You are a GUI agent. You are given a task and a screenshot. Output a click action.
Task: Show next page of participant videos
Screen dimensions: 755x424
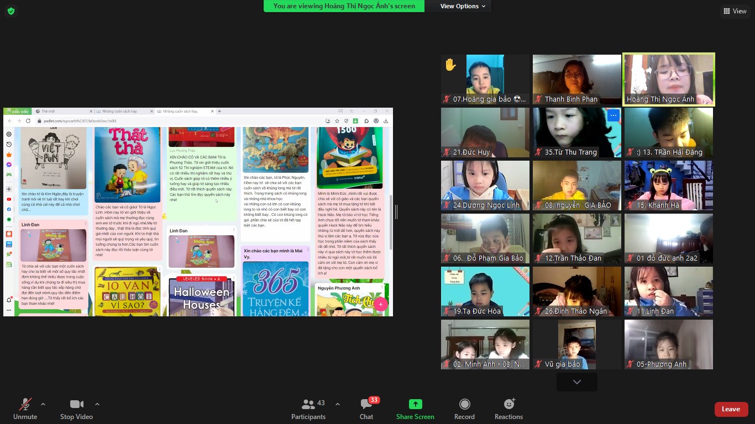(x=576, y=382)
